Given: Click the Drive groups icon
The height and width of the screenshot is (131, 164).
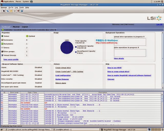Looking at the screenshot, I should 2,51.
